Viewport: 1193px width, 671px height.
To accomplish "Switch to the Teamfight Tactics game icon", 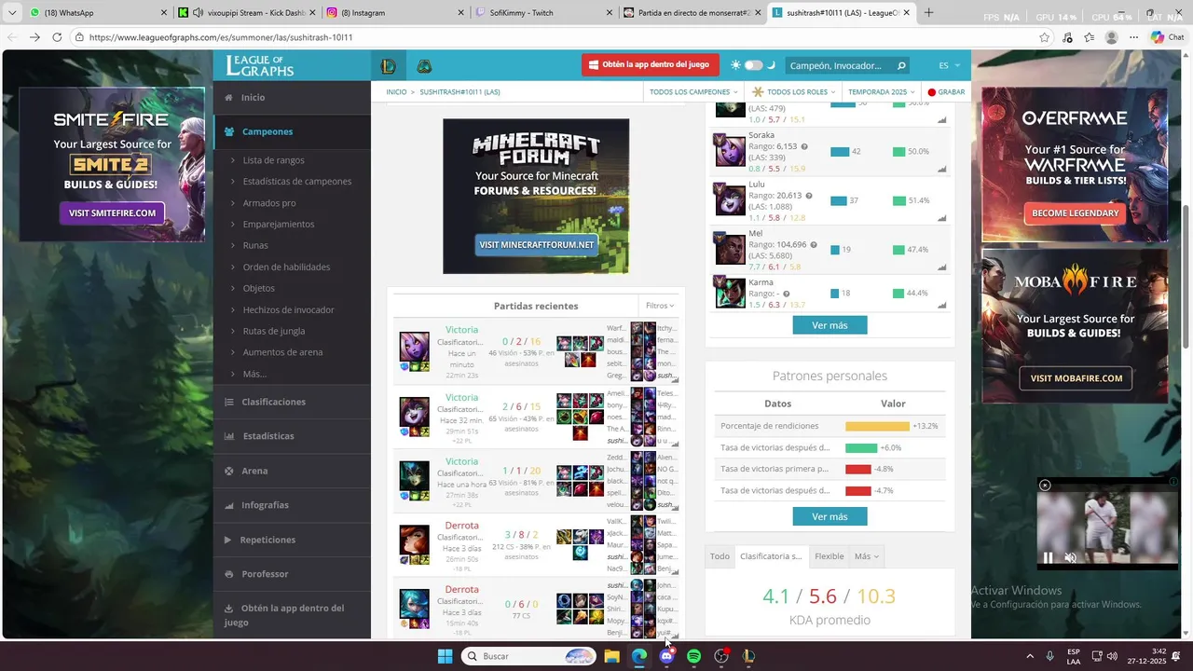I will (424, 66).
